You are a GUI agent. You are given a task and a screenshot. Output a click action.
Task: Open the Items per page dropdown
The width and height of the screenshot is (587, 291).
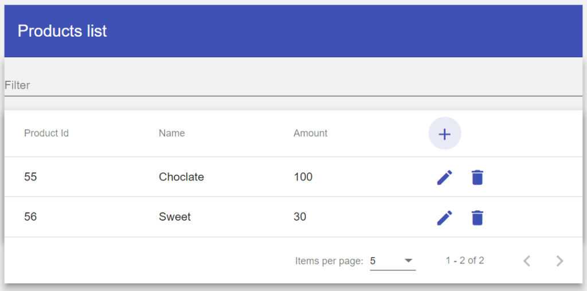(393, 261)
